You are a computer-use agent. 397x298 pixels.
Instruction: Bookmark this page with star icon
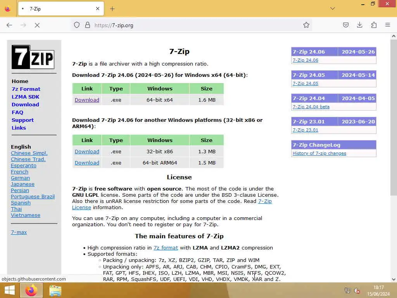[x=306, y=25]
